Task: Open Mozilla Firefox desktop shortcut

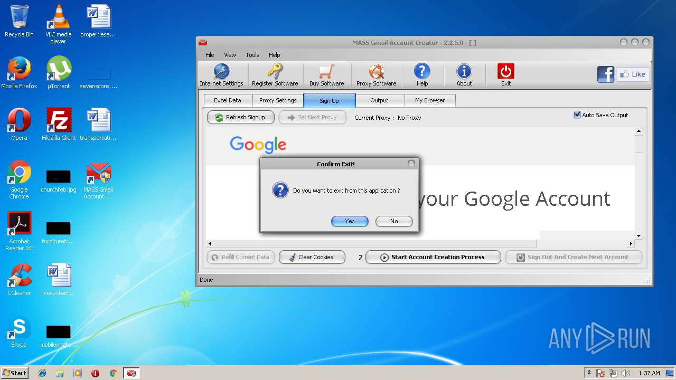Action: tap(19, 73)
